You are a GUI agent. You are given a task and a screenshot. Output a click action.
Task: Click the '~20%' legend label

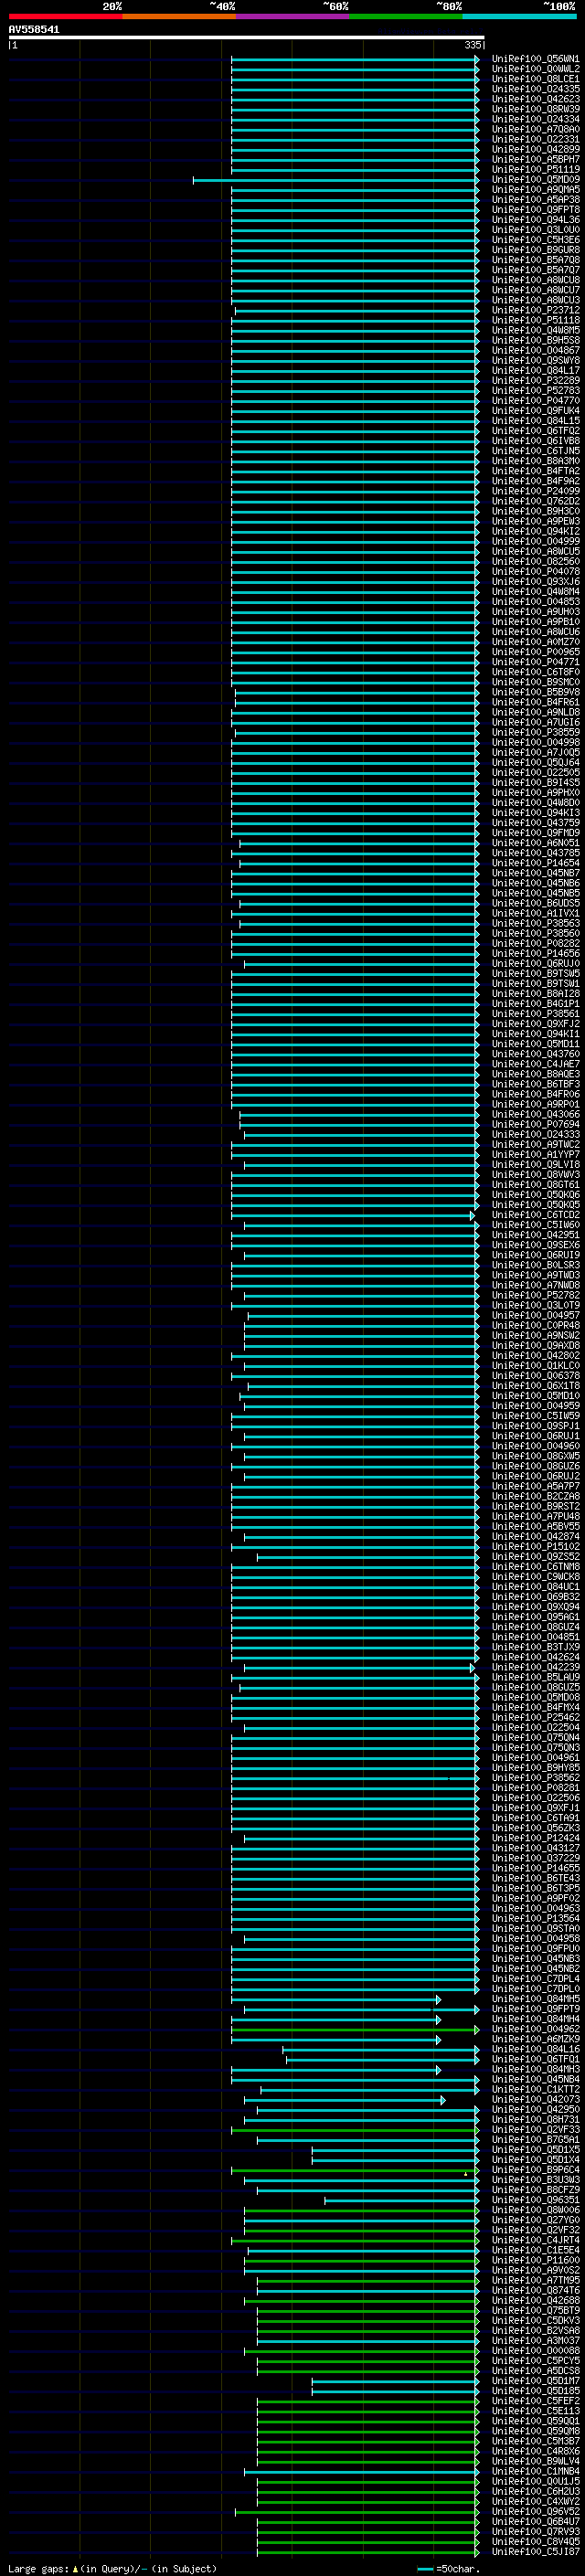click(x=112, y=6)
